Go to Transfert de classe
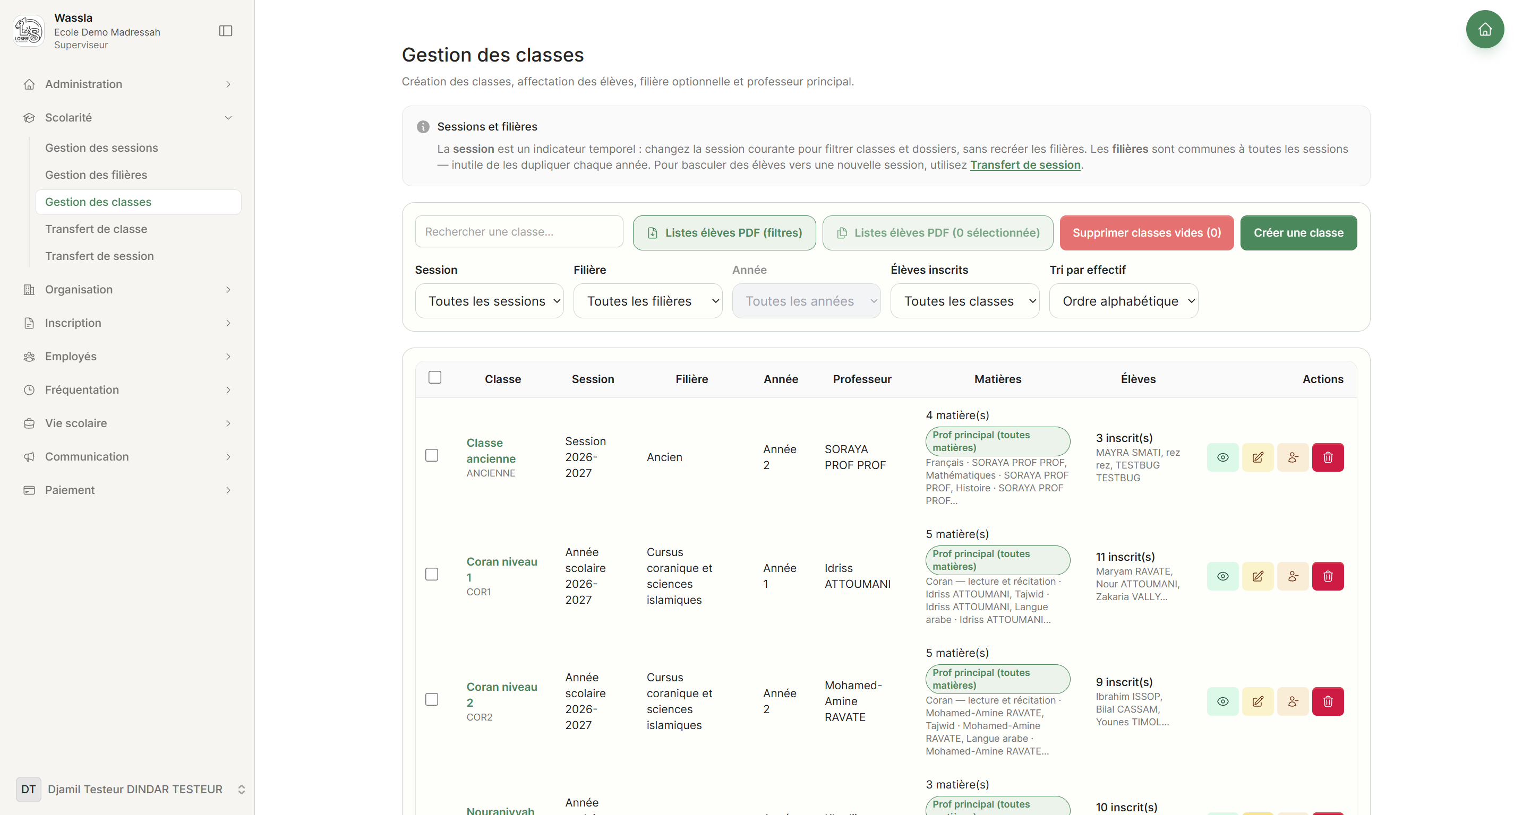 pyautogui.click(x=97, y=229)
